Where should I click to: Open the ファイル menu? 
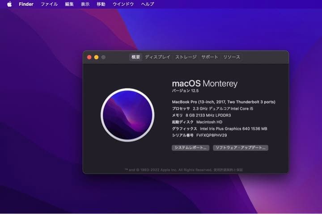(49, 4)
